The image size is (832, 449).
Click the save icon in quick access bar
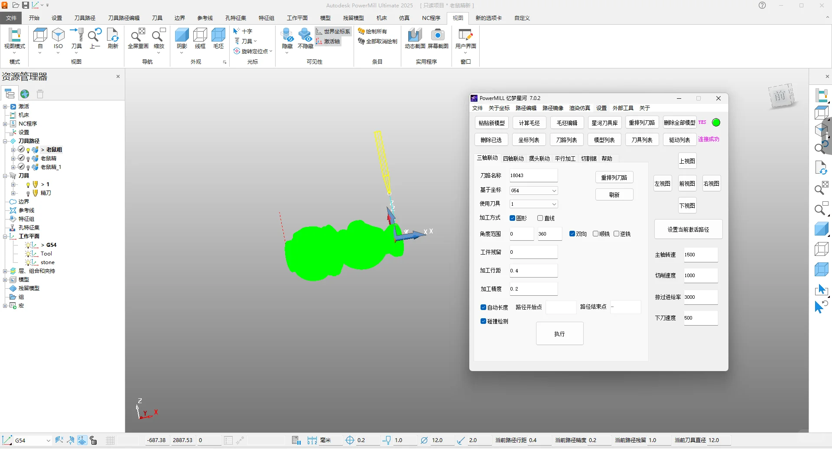tap(26, 5)
